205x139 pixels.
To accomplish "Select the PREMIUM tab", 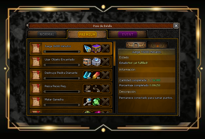I will tap(87, 35).
